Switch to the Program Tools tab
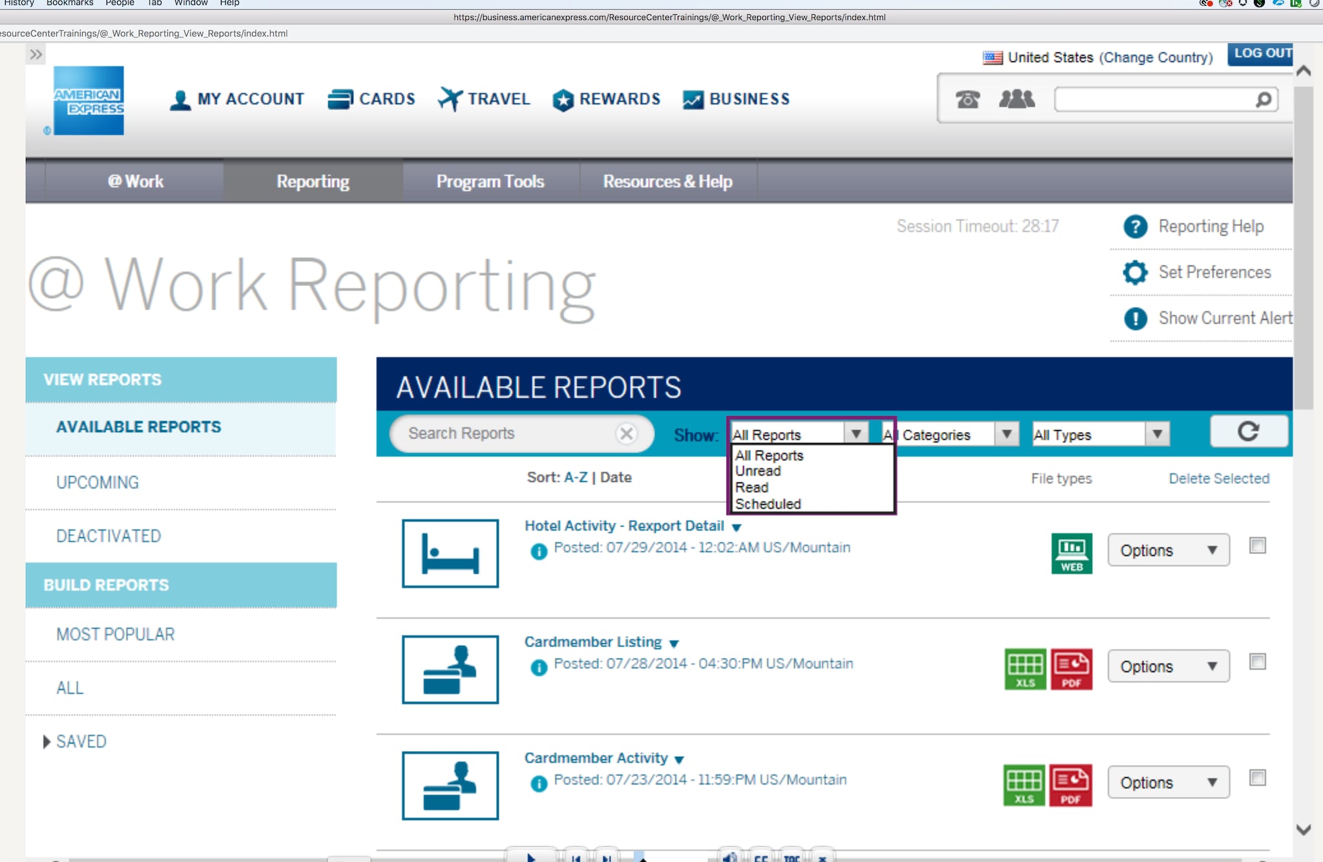The width and height of the screenshot is (1323, 862). (490, 181)
